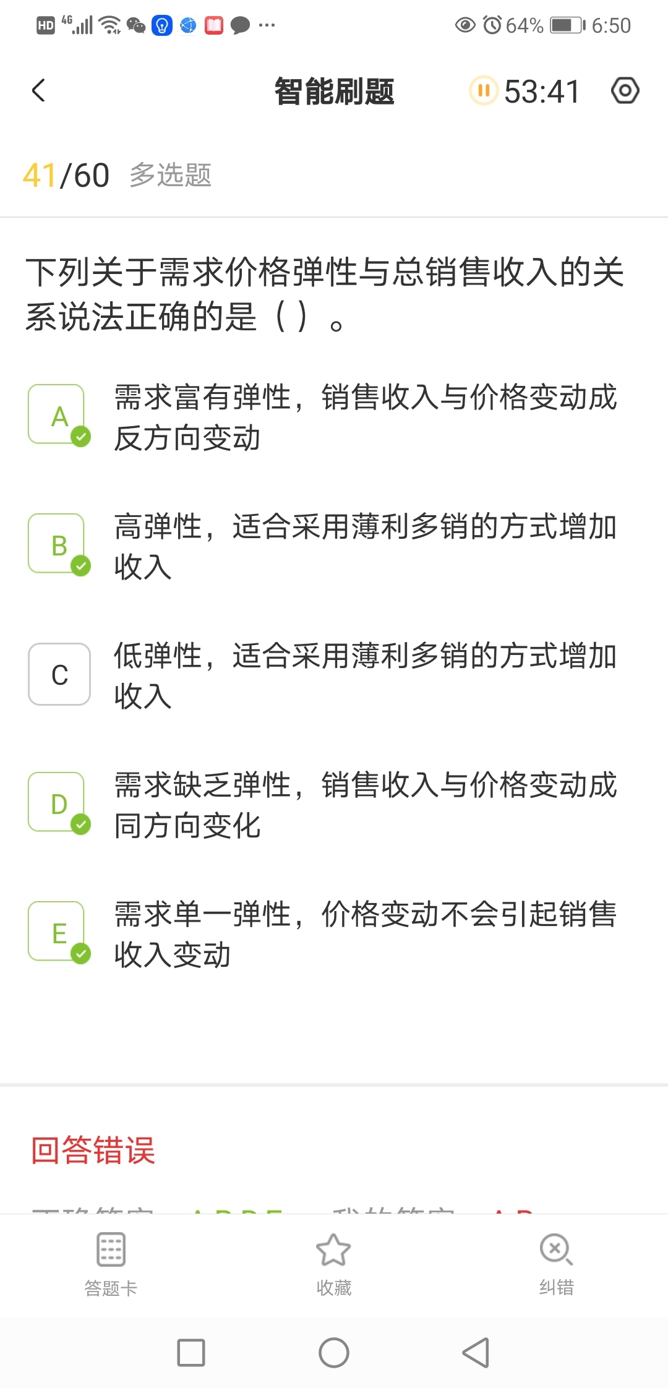Tap the question counter 41/60
The image size is (668, 1388).
[x=66, y=175]
